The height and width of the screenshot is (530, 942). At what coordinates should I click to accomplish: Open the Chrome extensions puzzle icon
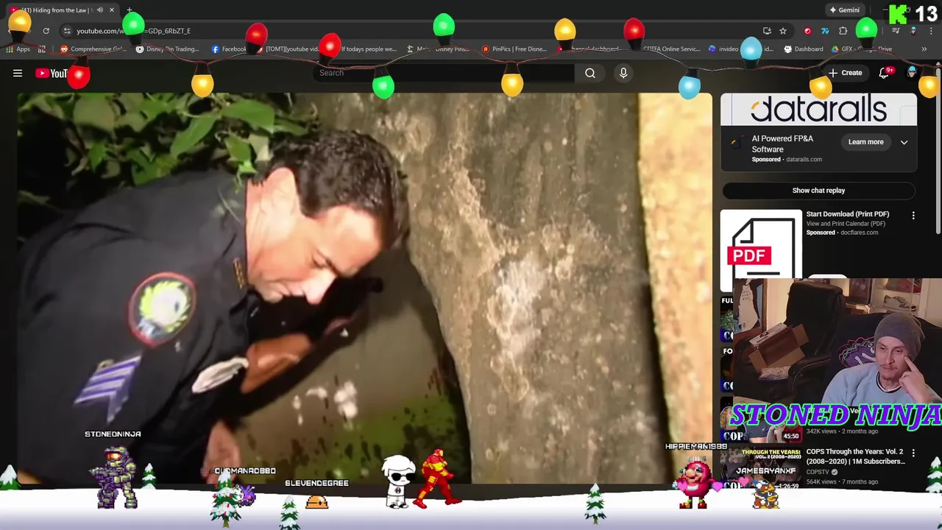pyautogui.click(x=843, y=31)
